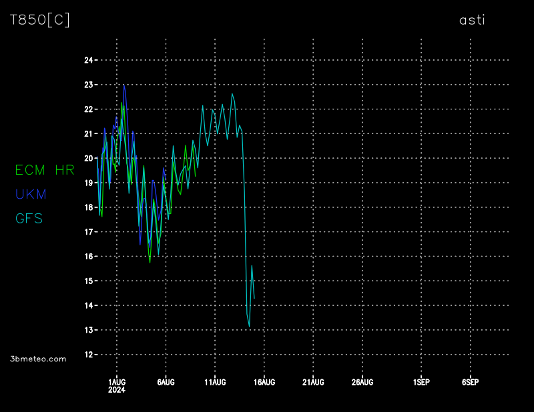Open the 3bmeteo.com watermark link
The width and height of the screenshot is (534, 412).
(38, 359)
